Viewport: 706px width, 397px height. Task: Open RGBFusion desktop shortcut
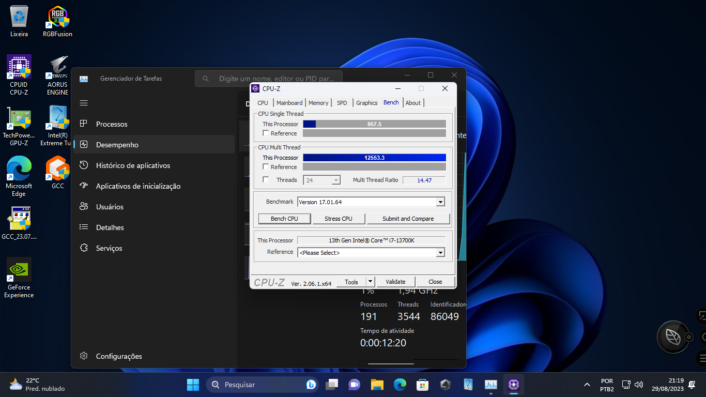point(58,21)
